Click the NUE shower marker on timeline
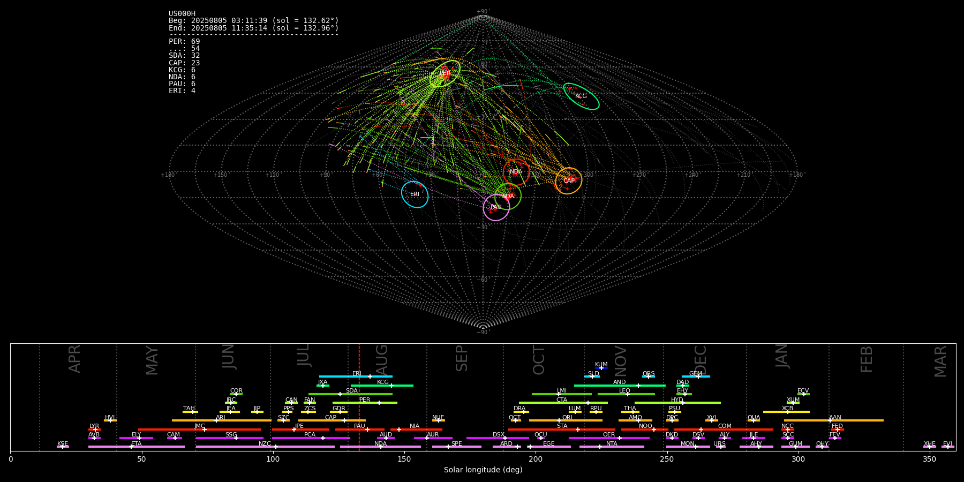Image resolution: width=964 pixels, height=482 pixels. click(438, 420)
